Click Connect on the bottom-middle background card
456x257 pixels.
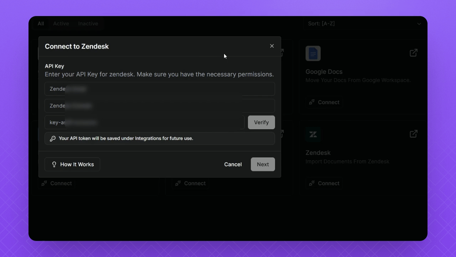(190, 183)
